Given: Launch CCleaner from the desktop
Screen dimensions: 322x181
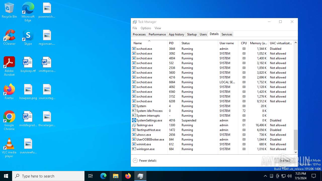Looking at the screenshot, I should (x=9, y=38).
